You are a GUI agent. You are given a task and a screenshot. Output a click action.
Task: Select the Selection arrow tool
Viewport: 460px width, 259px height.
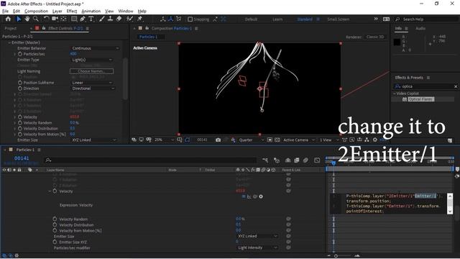point(19,19)
